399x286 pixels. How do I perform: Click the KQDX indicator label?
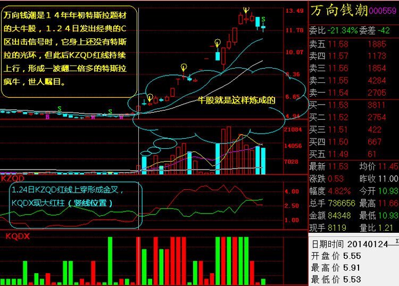(x=18, y=236)
